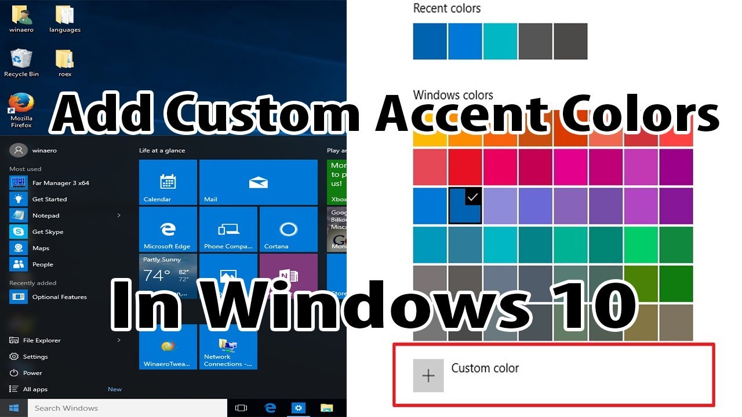Click the Recently added heading
The height and width of the screenshot is (417, 742).
pos(33,283)
